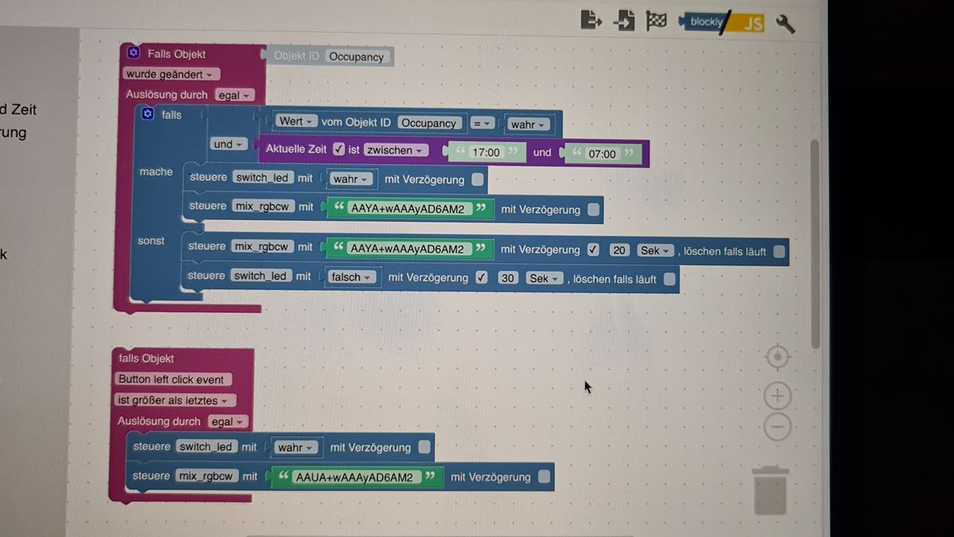Click gear icon on top Falls Objekt block
Screen dimensions: 954x537
point(134,53)
